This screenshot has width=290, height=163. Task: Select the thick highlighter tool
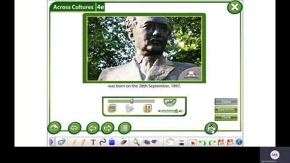[x=83, y=142]
